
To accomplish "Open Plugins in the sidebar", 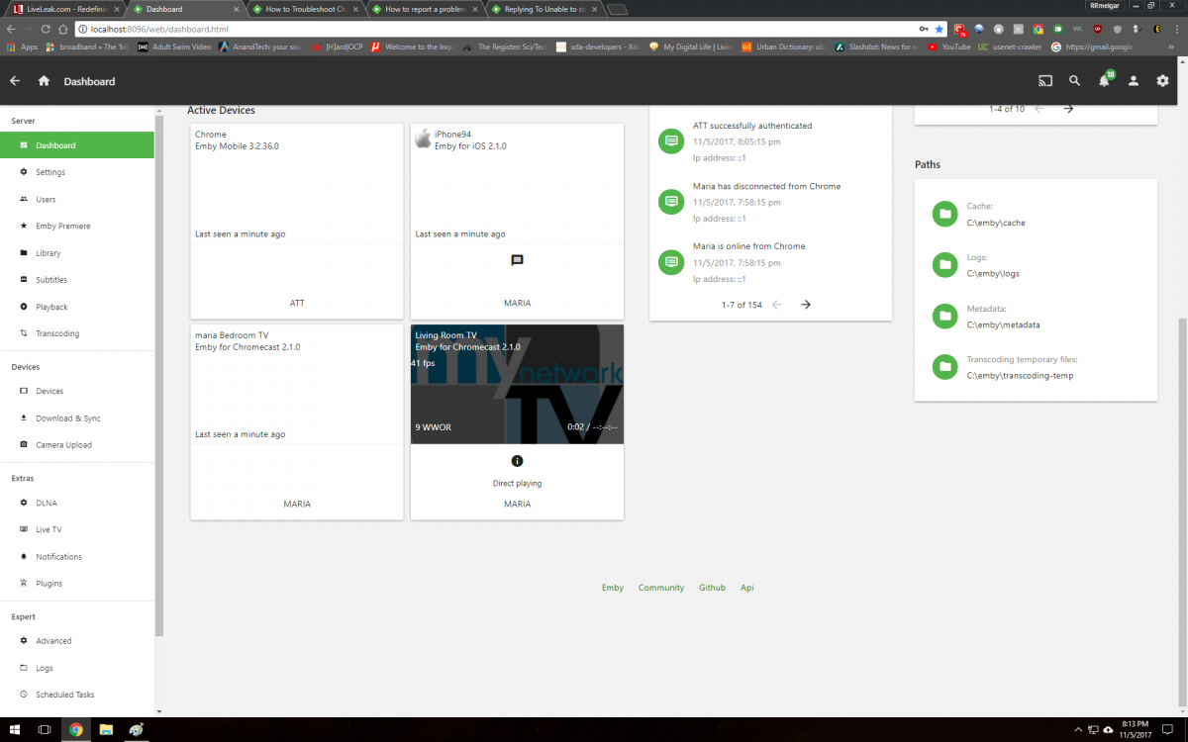I will coord(77,584).
